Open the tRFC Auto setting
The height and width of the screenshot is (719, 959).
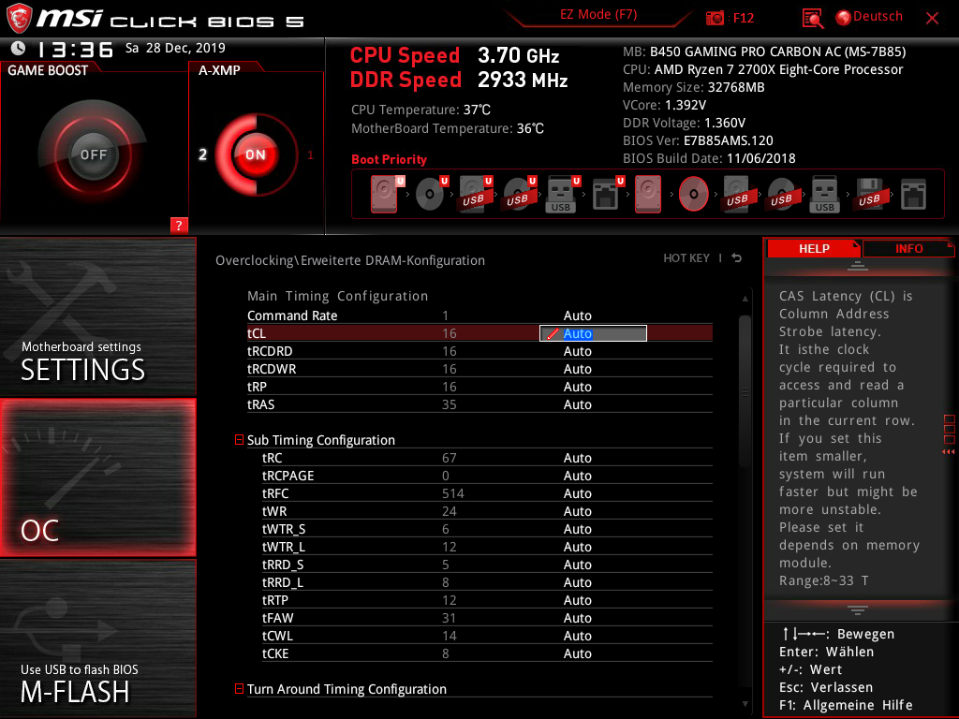point(577,493)
